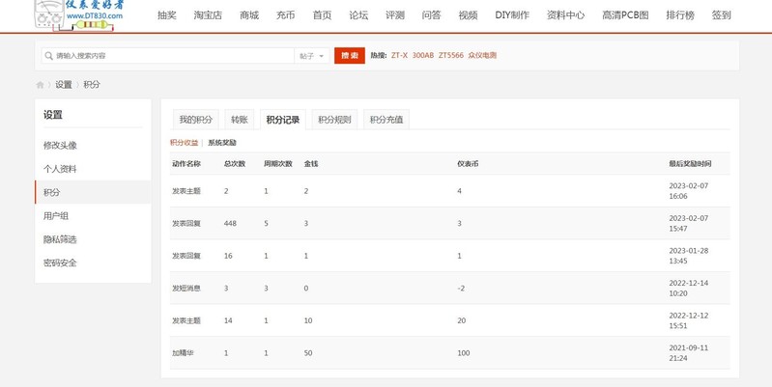
Task: Switch to the 我的积分 tab
Action: tap(195, 120)
